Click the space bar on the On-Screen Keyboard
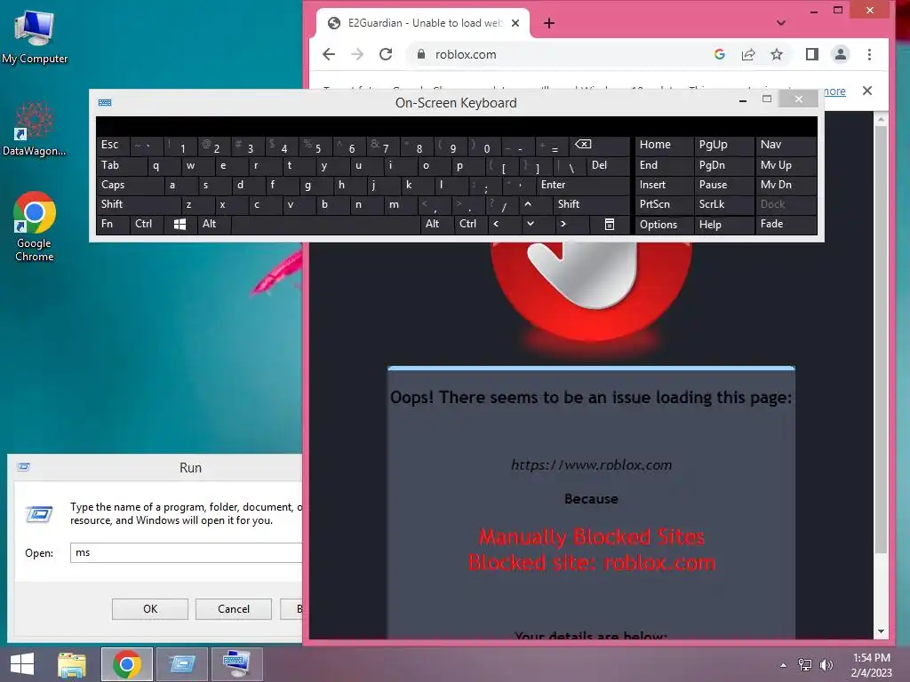910x682 pixels. click(x=325, y=224)
